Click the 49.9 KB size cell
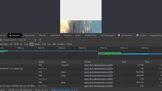This screenshot has height=91, width=162. pyautogui.click(x=140, y=76)
